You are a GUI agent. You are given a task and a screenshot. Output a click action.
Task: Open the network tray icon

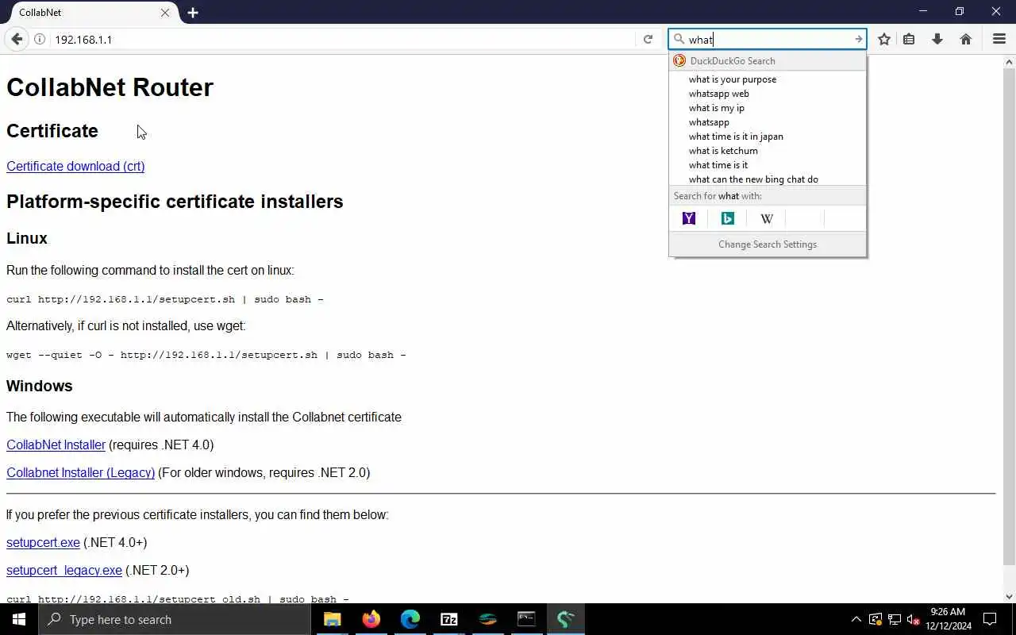[895, 619]
